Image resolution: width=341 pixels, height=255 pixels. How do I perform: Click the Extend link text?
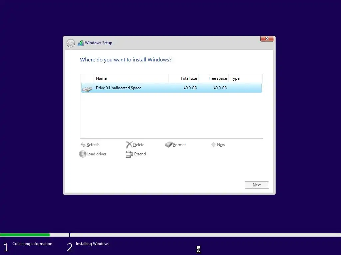click(140, 154)
